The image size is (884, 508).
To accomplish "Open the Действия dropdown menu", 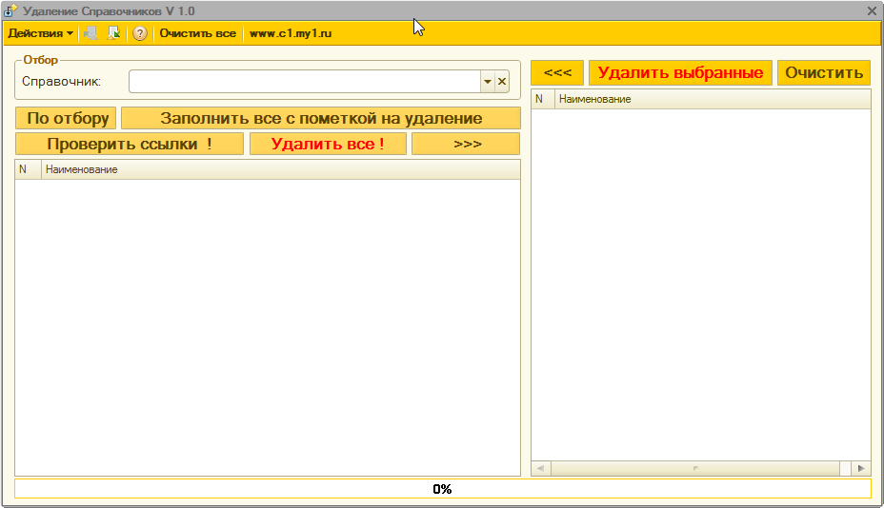I will [x=41, y=33].
